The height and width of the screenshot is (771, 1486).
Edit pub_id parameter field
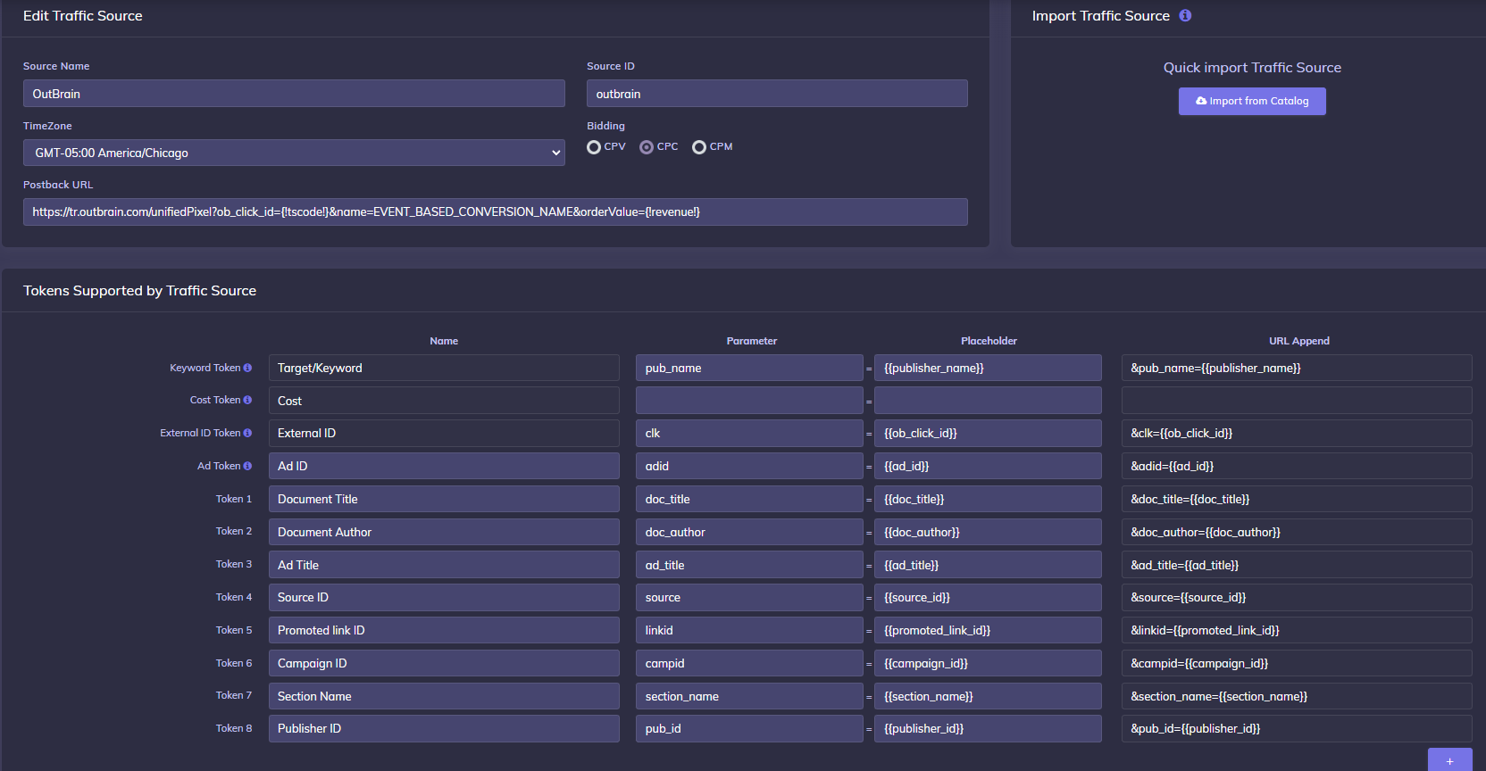click(x=749, y=728)
